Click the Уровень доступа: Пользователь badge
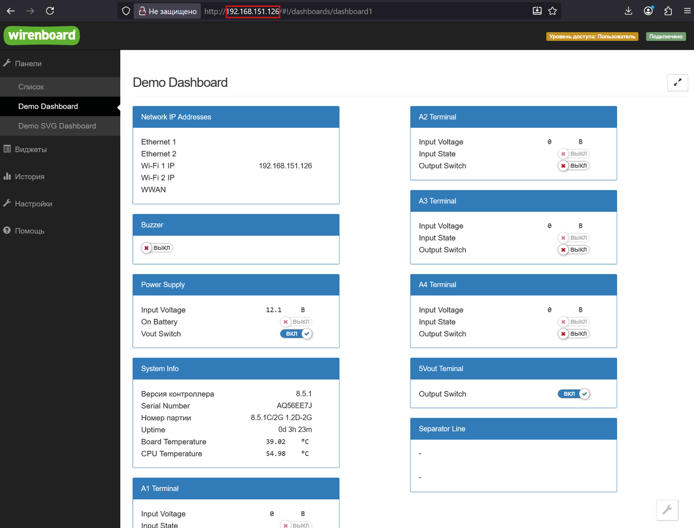 pos(592,36)
